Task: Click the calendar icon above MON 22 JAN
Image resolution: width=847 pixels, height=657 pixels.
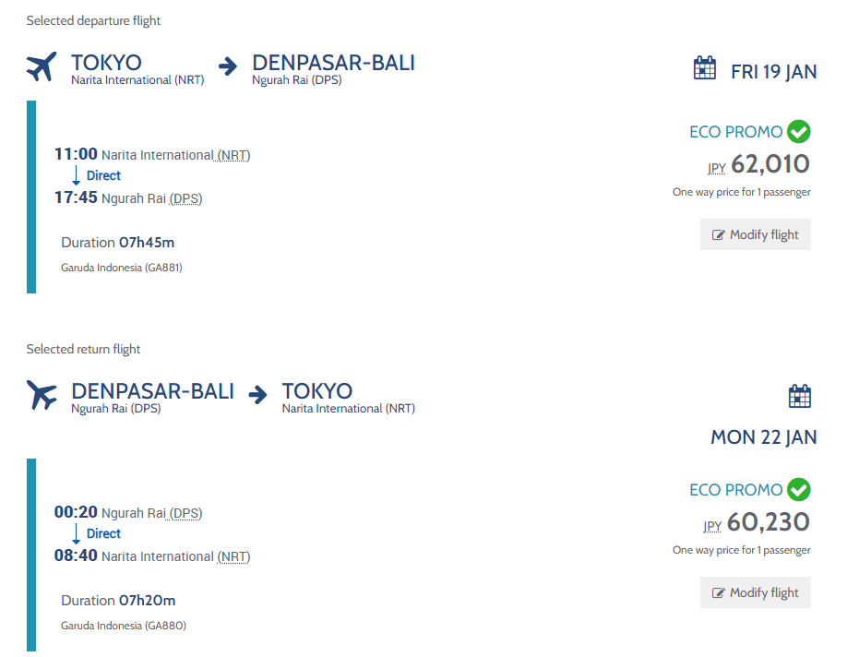Action: pyautogui.click(x=799, y=396)
